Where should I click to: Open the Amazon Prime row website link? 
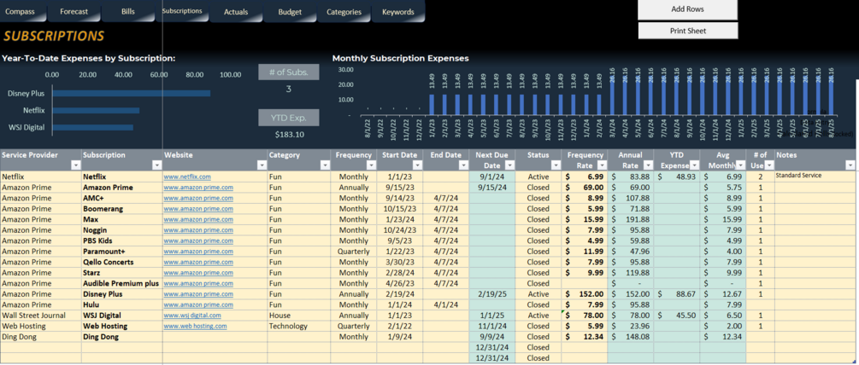198,188
